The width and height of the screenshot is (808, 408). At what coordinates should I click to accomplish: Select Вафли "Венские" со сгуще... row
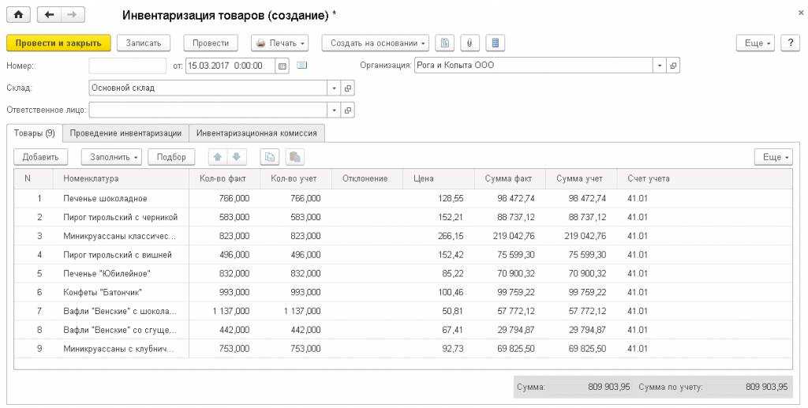tap(403, 330)
